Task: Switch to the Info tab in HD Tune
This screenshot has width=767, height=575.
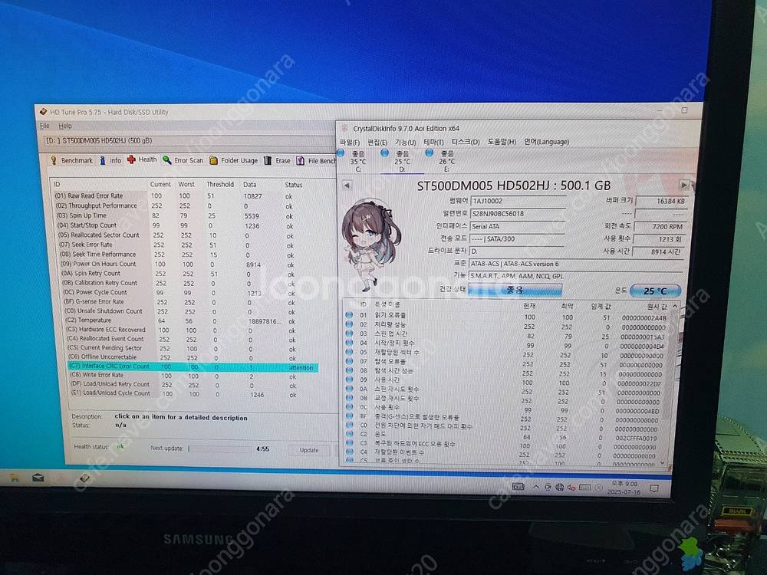Action: coord(110,160)
